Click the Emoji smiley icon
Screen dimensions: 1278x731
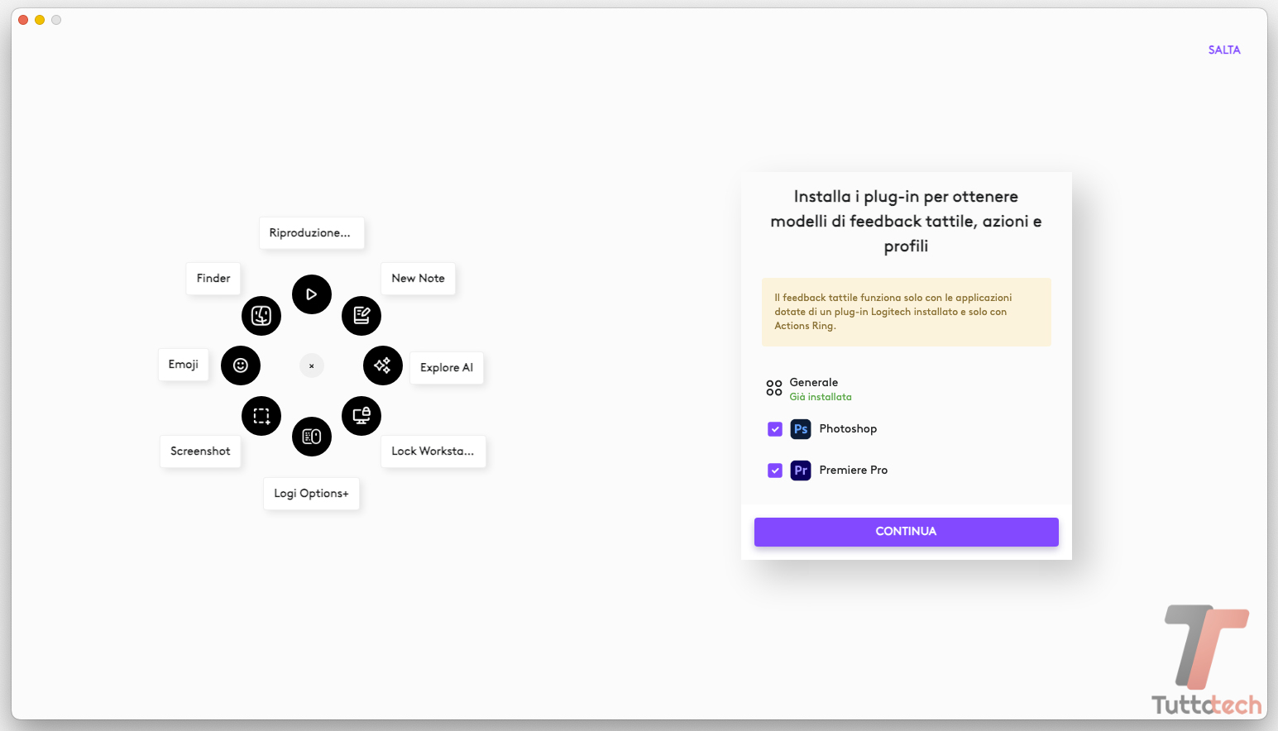(241, 365)
